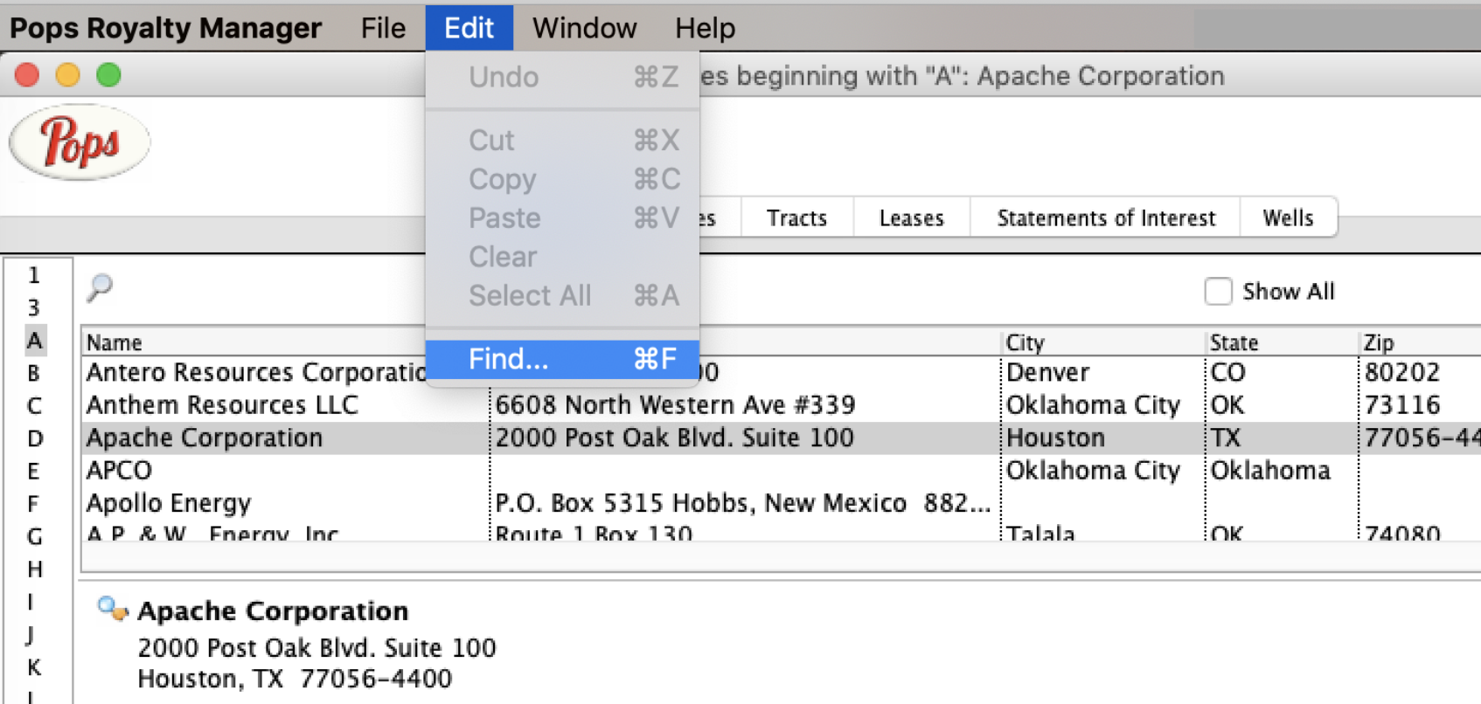
Task: Select index entry 1 in the sidebar
Action: [34, 275]
